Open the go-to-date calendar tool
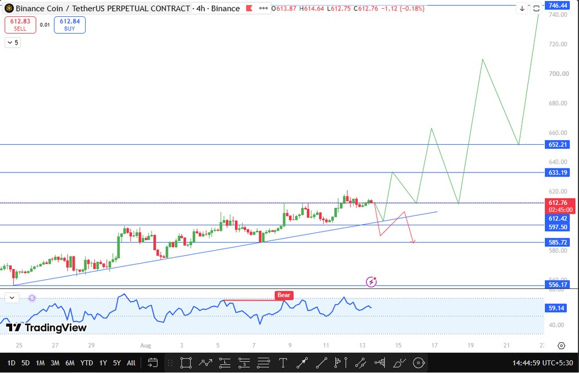 (152, 363)
